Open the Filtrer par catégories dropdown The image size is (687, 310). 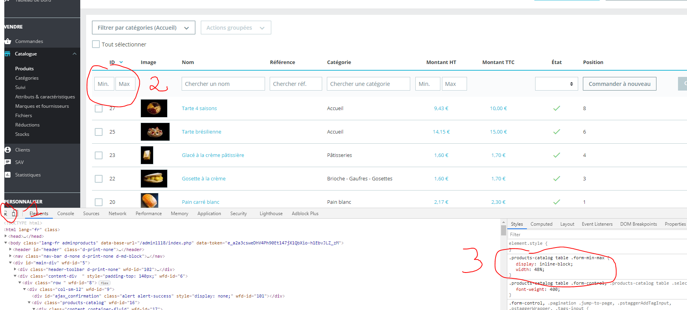(143, 28)
